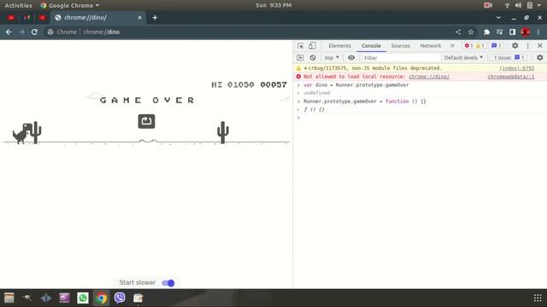The height and width of the screenshot is (307, 547).
Task: Click the 'ƒ () {}' console result
Action: tap(314, 110)
